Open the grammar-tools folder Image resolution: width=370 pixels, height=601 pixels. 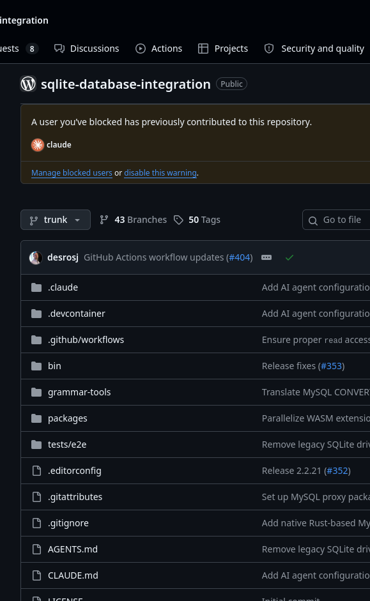[79, 392]
